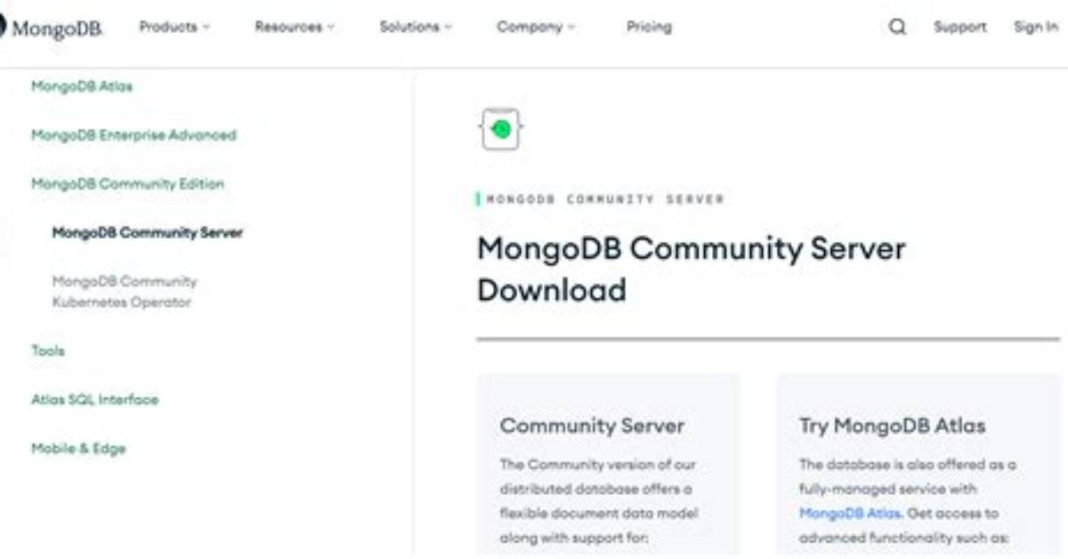Expand the Products dropdown menu
The width and height of the screenshot is (1068, 559).
(x=174, y=27)
